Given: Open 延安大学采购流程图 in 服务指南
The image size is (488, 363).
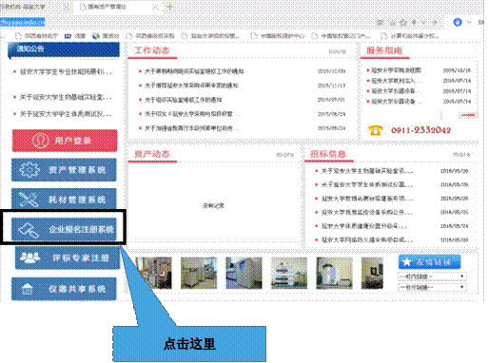Looking at the screenshot, I should [x=397, y=70].
